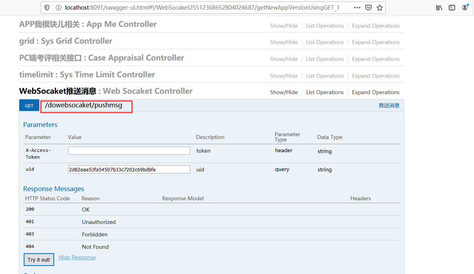Bookmark this page using the star icon

379,7
